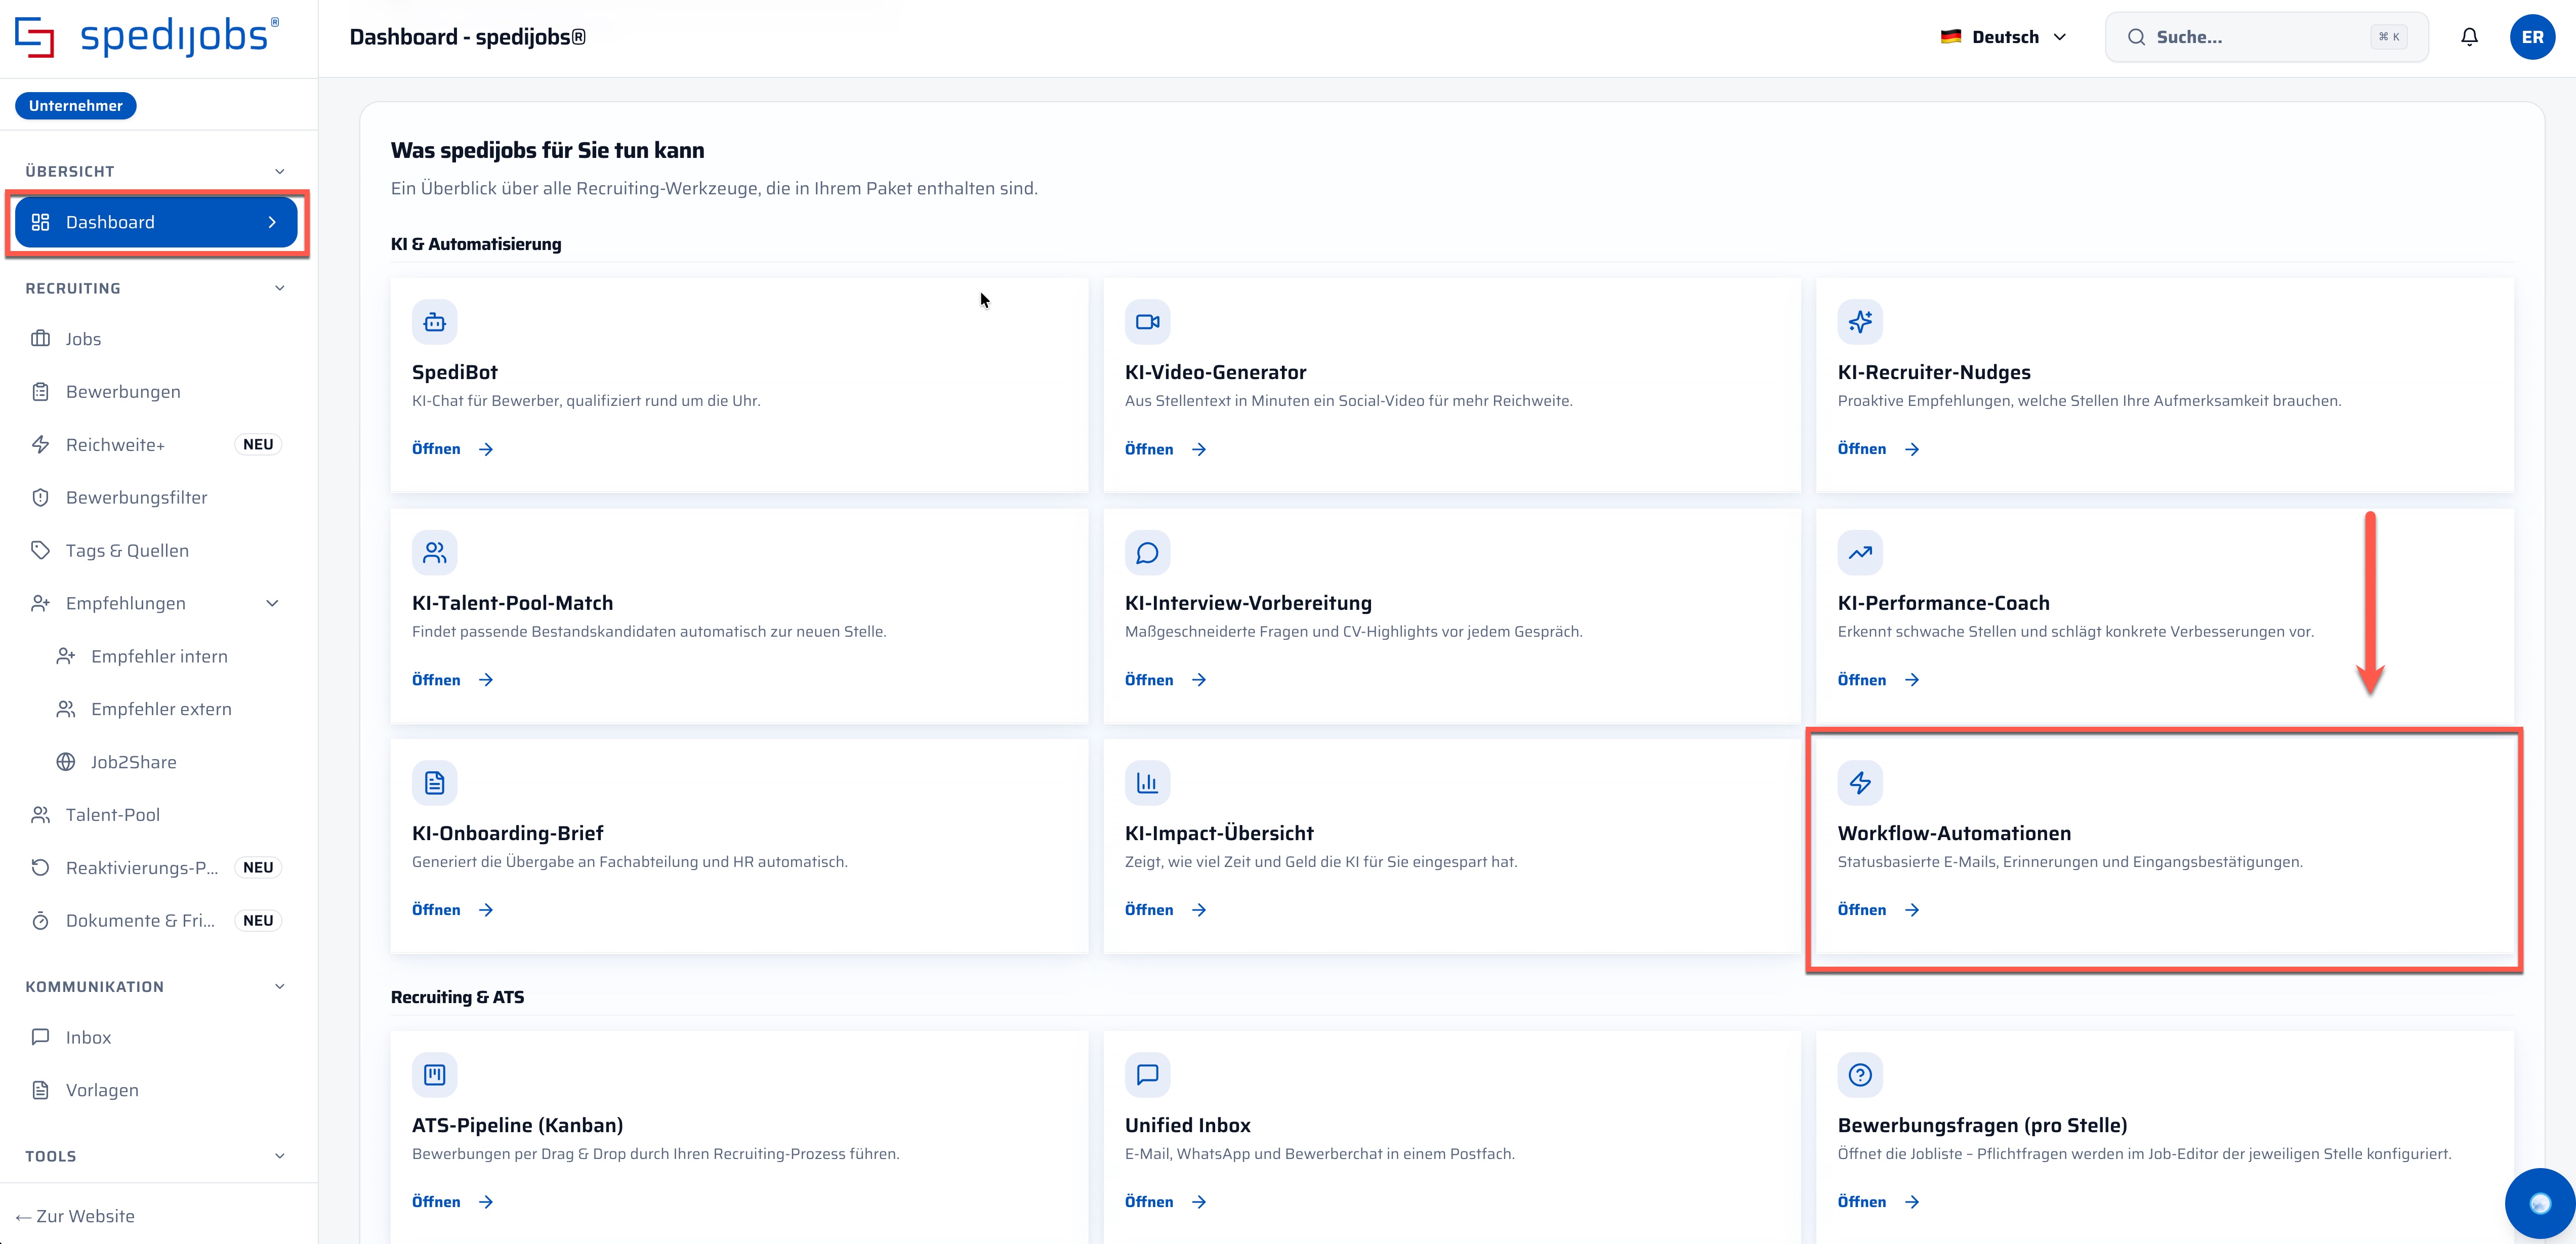Click Öffnen on the Workflow-Automationen card

(x=1879, y=910)
